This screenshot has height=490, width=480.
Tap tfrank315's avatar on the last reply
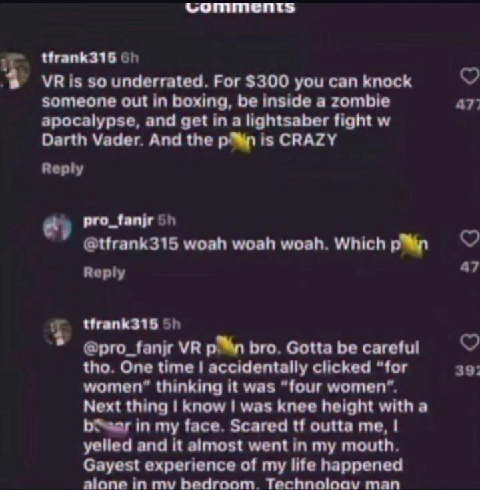(x=57, y=332)
